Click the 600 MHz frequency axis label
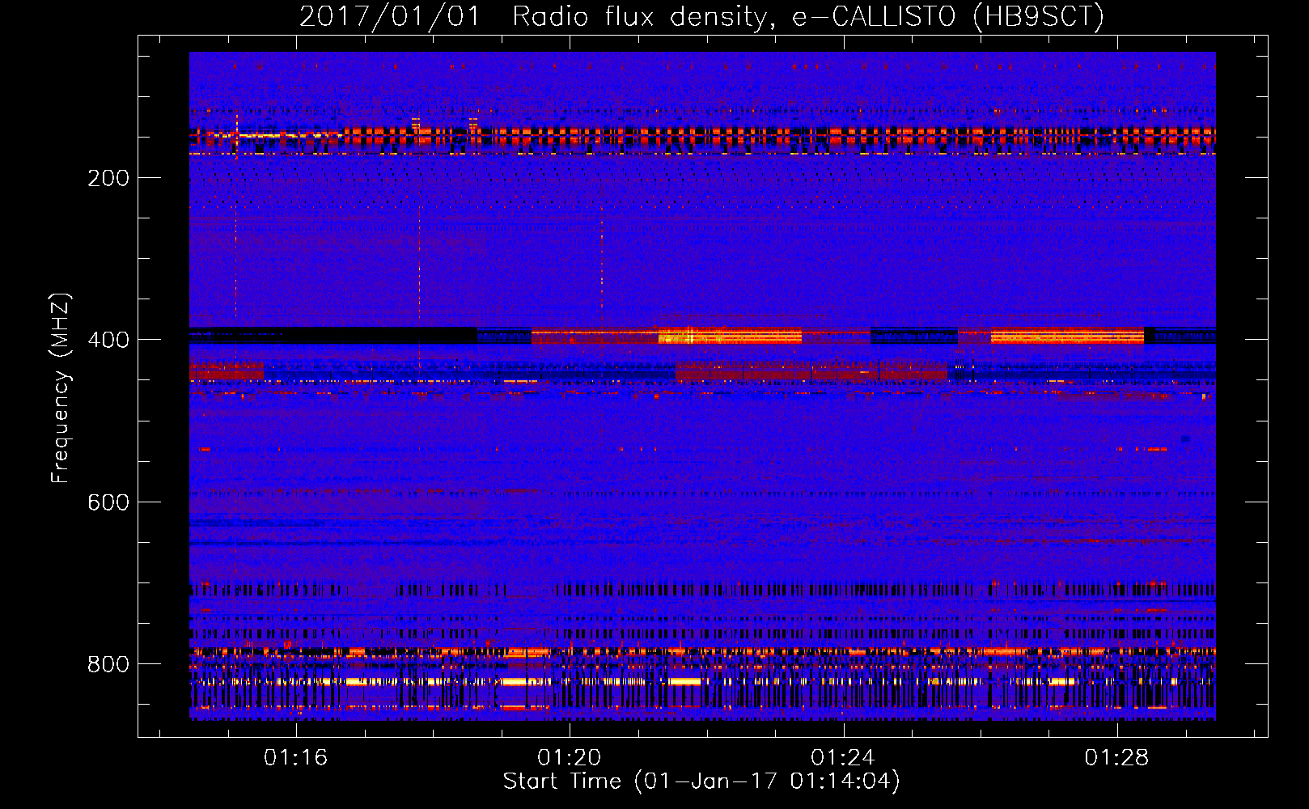 pos(108,502)
